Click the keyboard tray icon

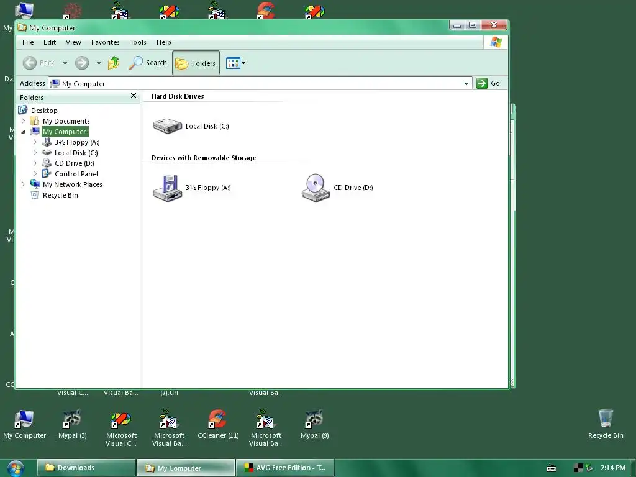point(552,468)
